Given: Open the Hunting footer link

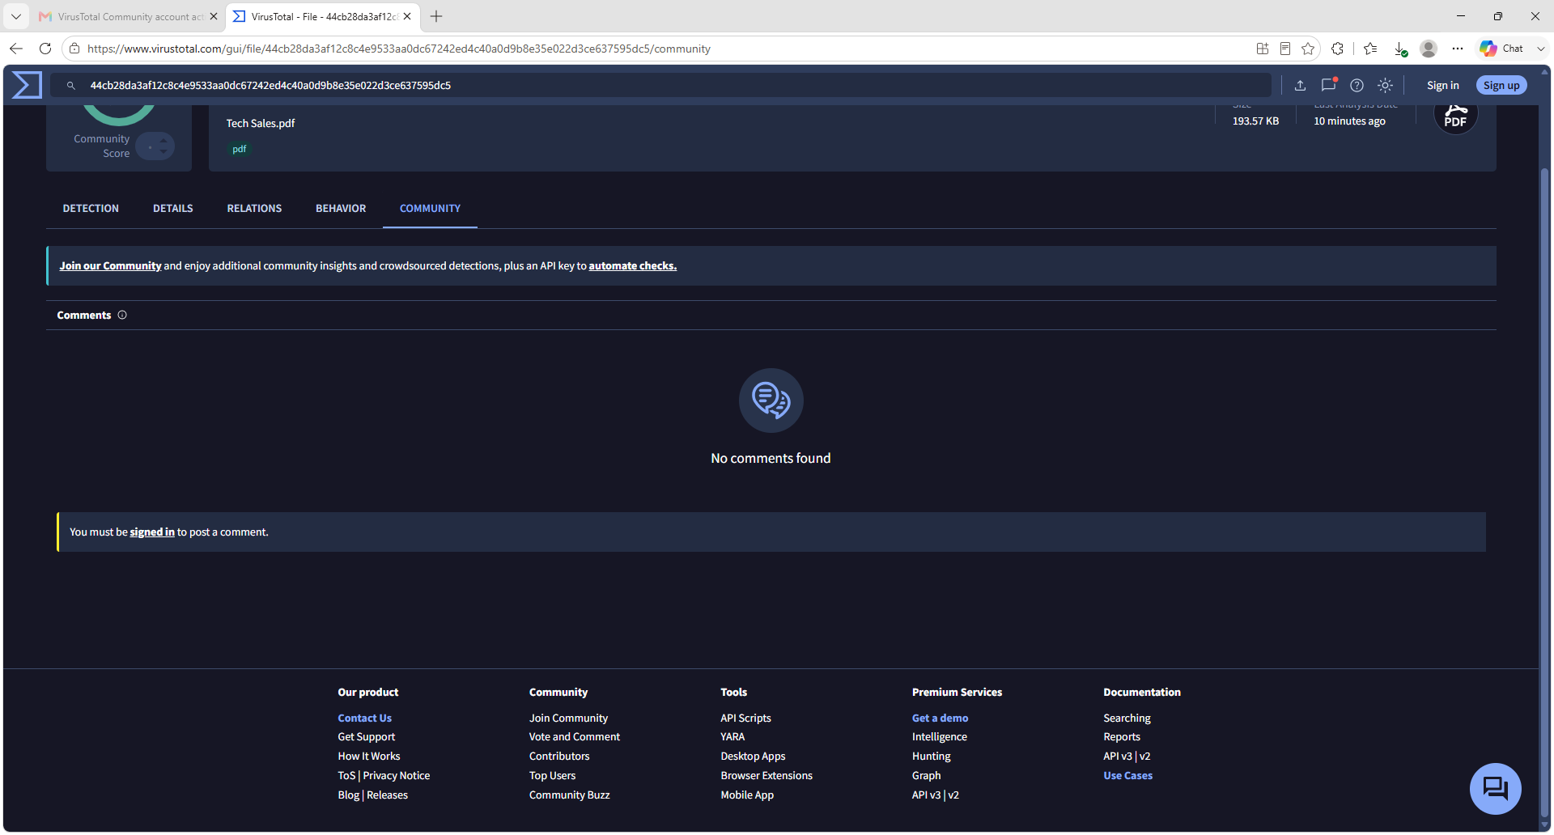Looking at the screenshot, I should (x=931, y=757).
